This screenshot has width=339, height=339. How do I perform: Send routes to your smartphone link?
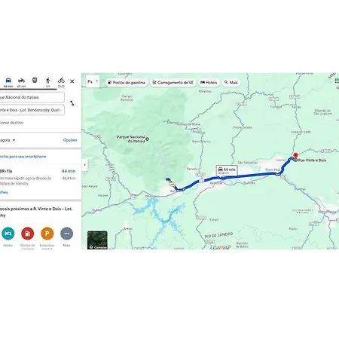[23, 157]
